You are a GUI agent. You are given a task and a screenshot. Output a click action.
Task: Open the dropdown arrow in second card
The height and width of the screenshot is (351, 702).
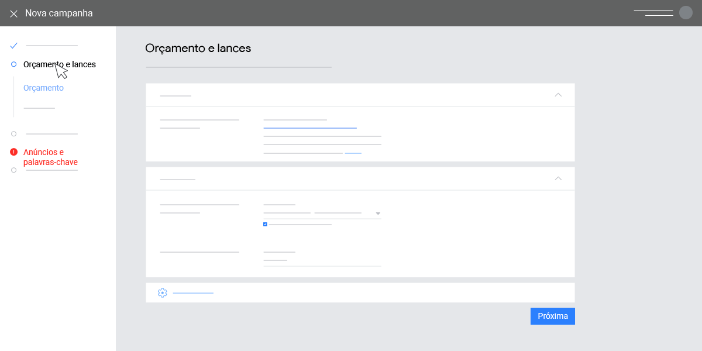[378, 214]
